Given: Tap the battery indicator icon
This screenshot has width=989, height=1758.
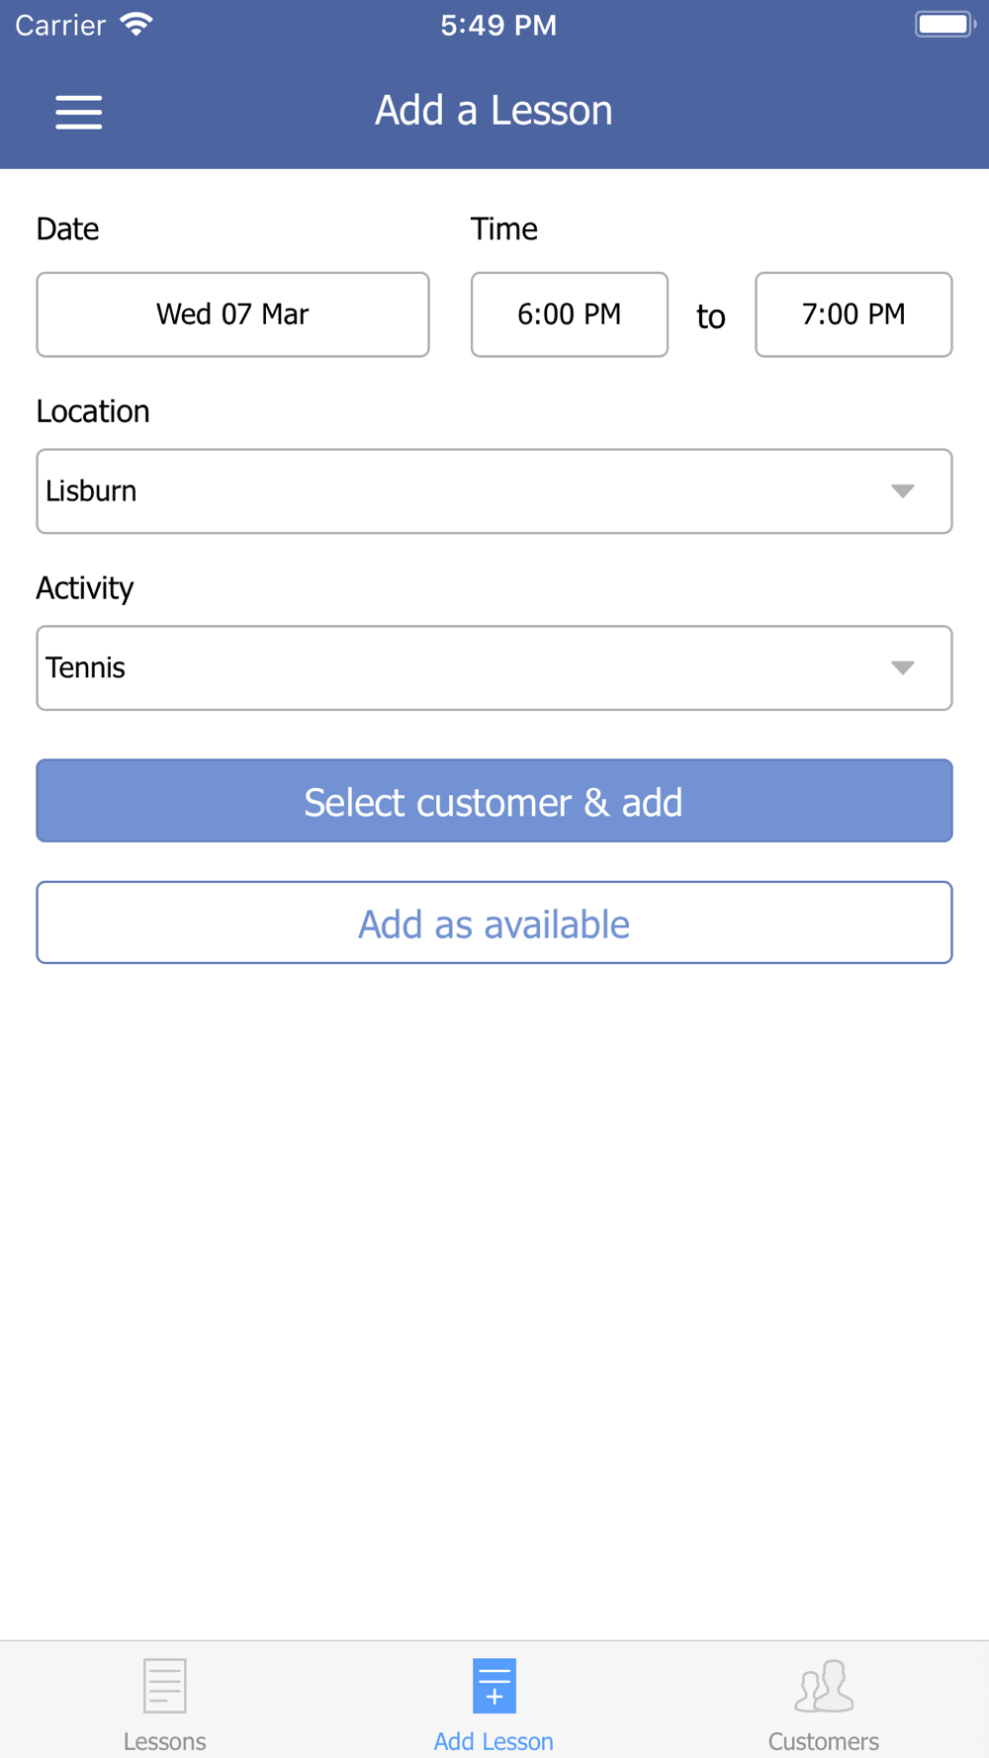Looking at the screenshot, I should 944,25.
